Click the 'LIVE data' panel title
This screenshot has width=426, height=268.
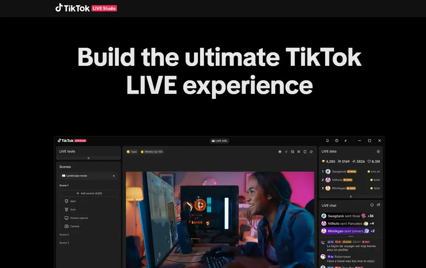(329, 151)
